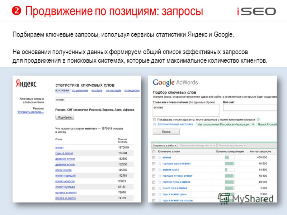Check the 'горящие путевки египет' row checkbox
The width and height of the screenshot is (287, 215).
pyautogui.click(x=154, y=176)
